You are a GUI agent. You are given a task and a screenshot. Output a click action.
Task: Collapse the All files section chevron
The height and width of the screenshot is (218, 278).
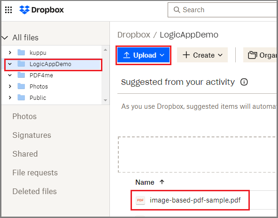click(5, 38)
